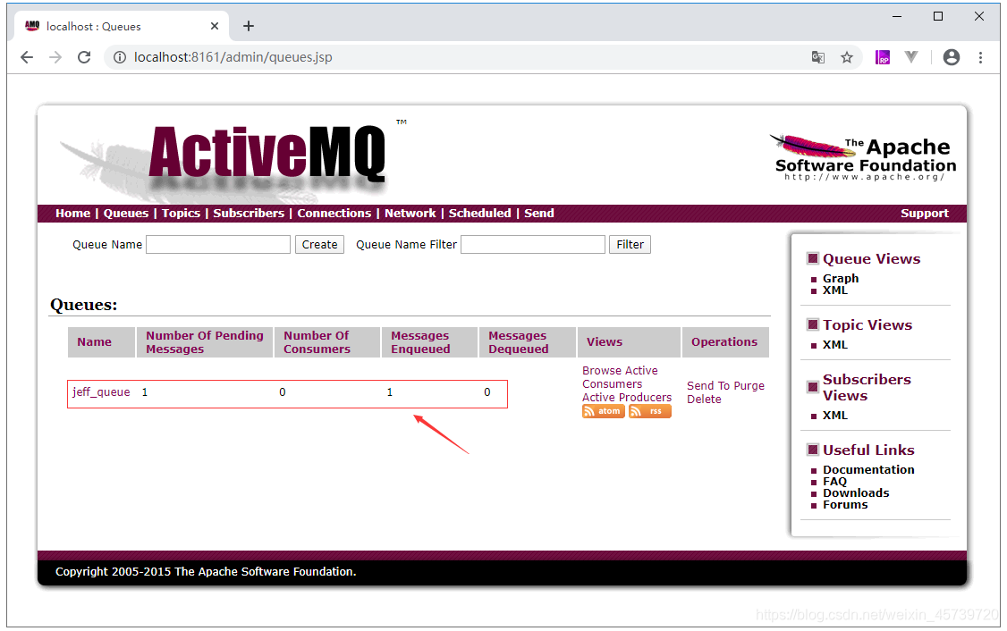Viewport: 1007px width, 631px height.
Task: Reload the queues page
Action: [x=84, y=57]
